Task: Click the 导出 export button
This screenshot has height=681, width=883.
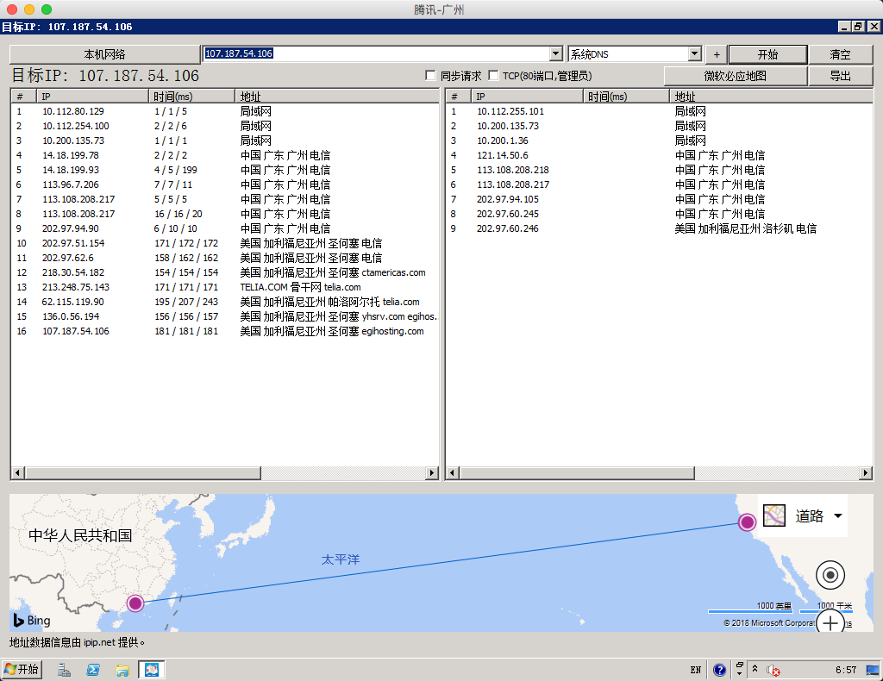Action: tap(840, 76)
